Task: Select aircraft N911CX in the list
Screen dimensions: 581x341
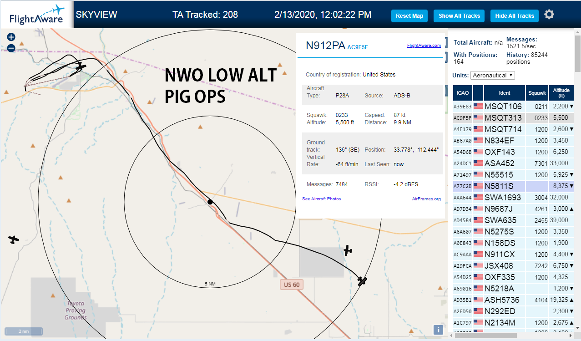Action: [x=514, y=254]
